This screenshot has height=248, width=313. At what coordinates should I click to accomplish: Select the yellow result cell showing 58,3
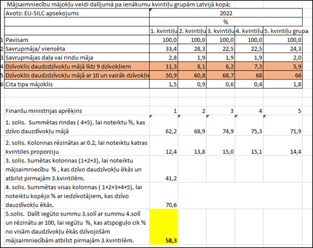[163, 227]
